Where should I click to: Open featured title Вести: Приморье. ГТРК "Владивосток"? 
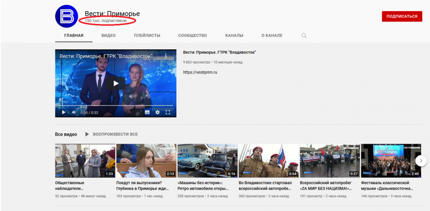coord(219,52)
